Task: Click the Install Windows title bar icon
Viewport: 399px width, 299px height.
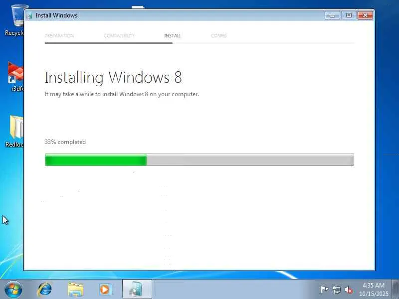Action: pos(29,15)
